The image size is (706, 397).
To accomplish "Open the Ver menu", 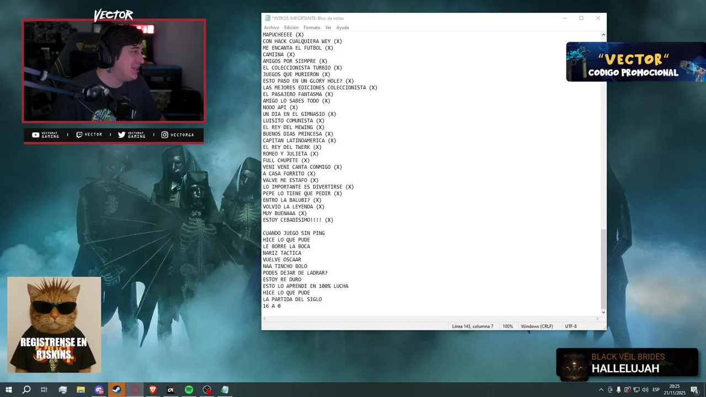I will (328, 28).
